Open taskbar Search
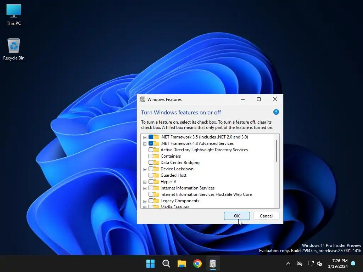Viewport: 363px width, 272px height. 166,263
